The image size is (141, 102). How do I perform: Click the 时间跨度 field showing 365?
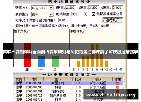77,14
